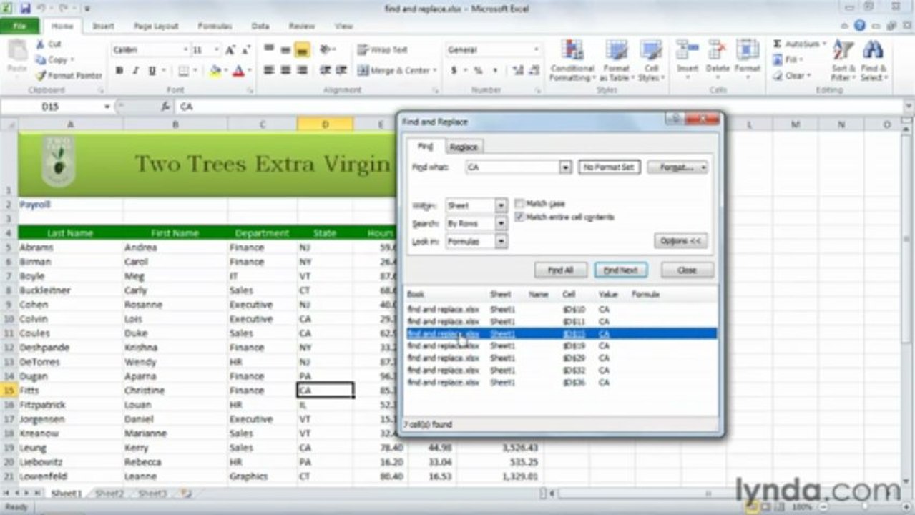The image size is (915, 515).
Task: Click the Save icon in Quick Access Toolbar
Action: 26,9
